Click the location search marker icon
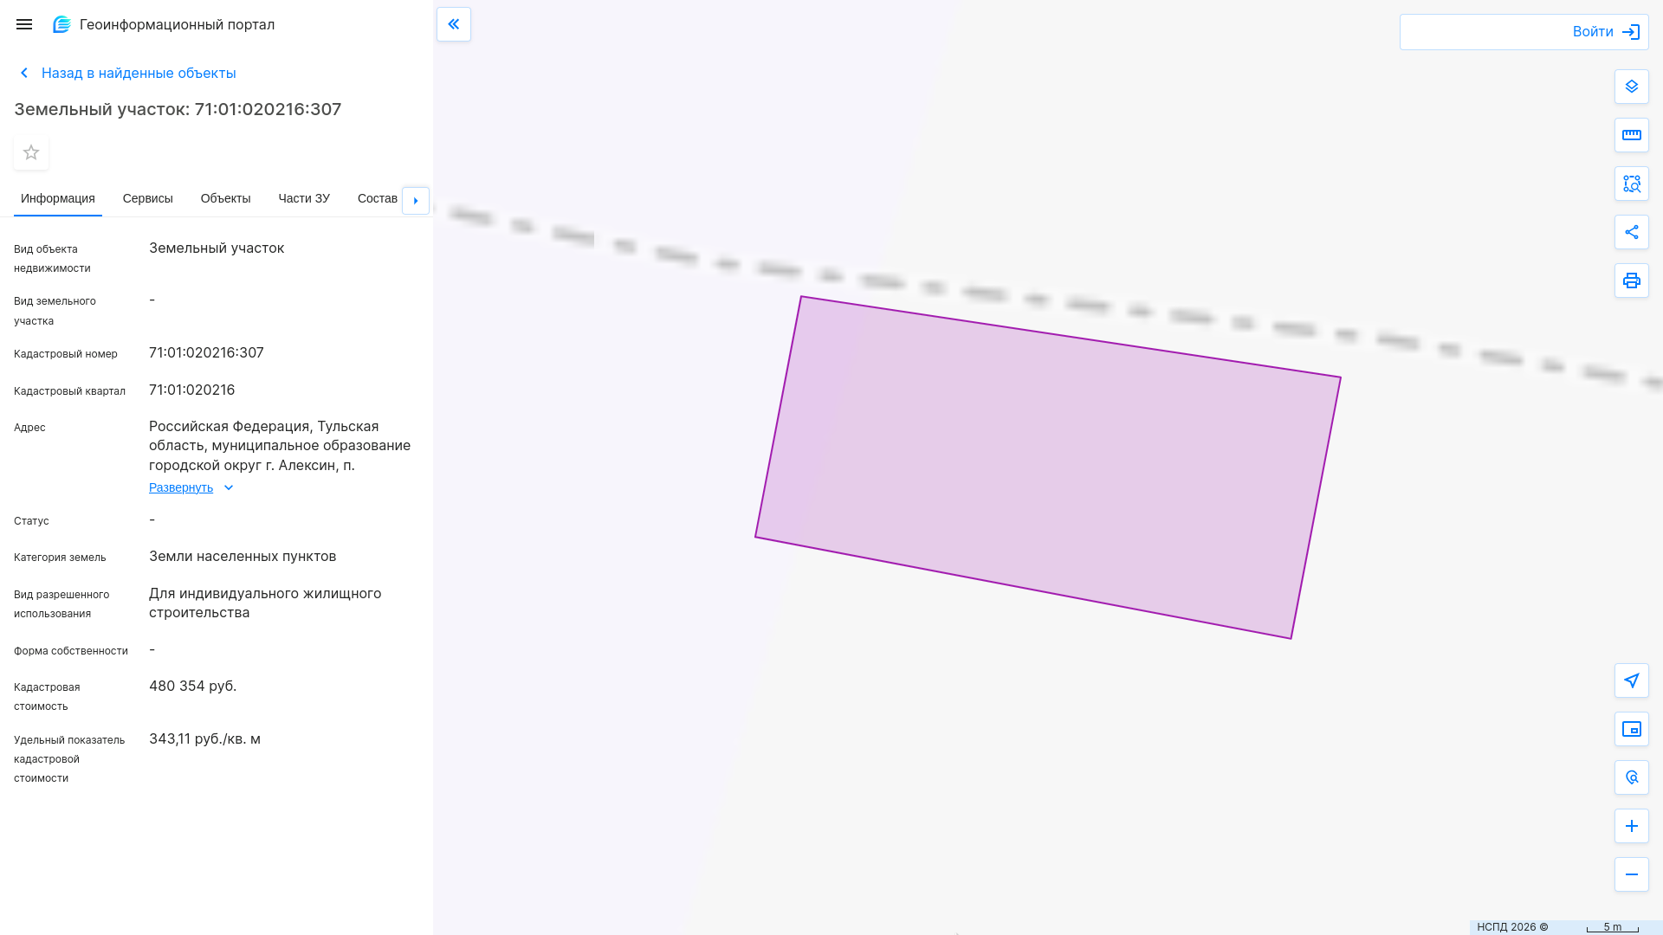The image size is (1663, 935). (x=1631, y=777)
